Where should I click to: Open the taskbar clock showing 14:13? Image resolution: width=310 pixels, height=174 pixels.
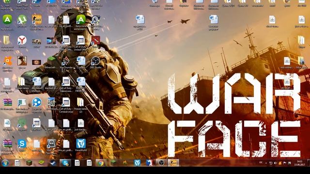(x=299, y=163)
